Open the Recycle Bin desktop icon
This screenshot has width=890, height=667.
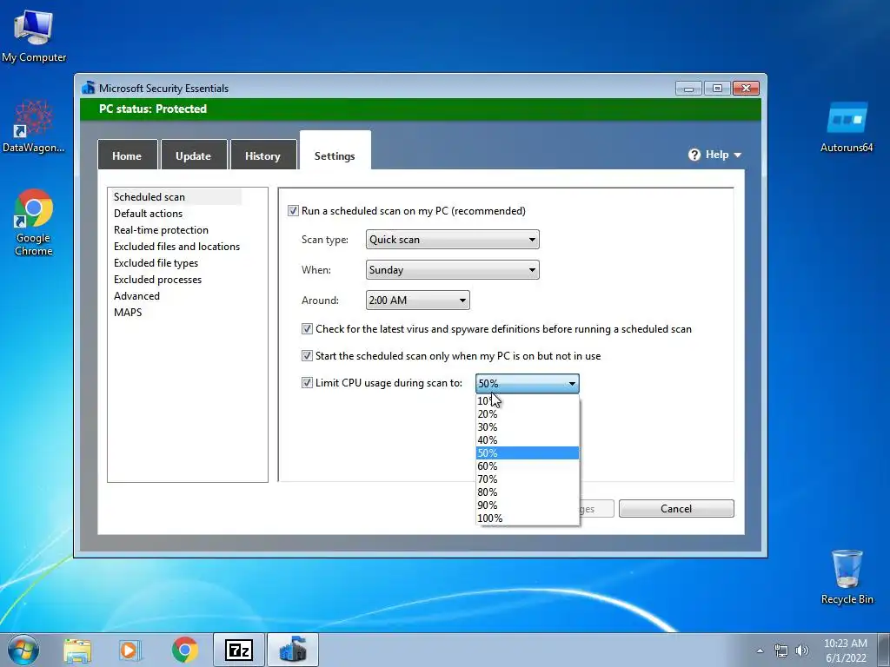tap(847, 577)
